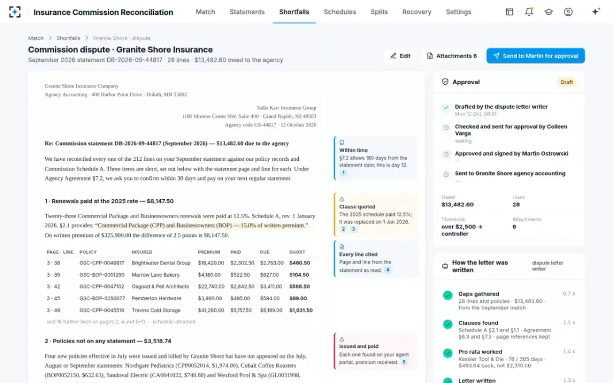The width and height of the screenshot is (613, 383).
Task: Open citation 3 on Clause quoted note
Action: [353, 229]
